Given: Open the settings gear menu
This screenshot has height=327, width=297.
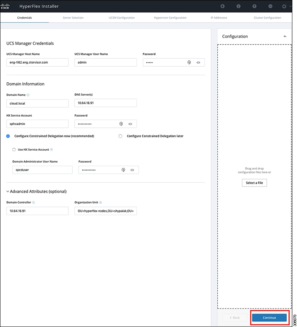Looking at the screenshot, I should (x=284, y=6).
